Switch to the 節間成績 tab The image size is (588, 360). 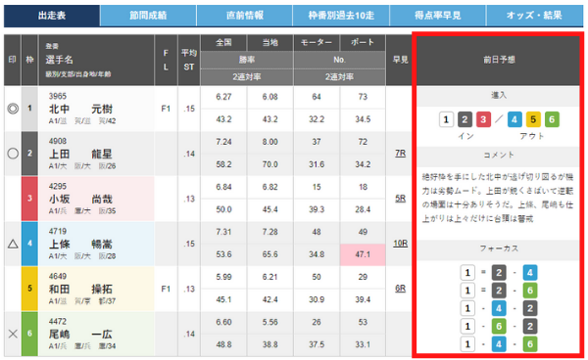coord(148,16)
